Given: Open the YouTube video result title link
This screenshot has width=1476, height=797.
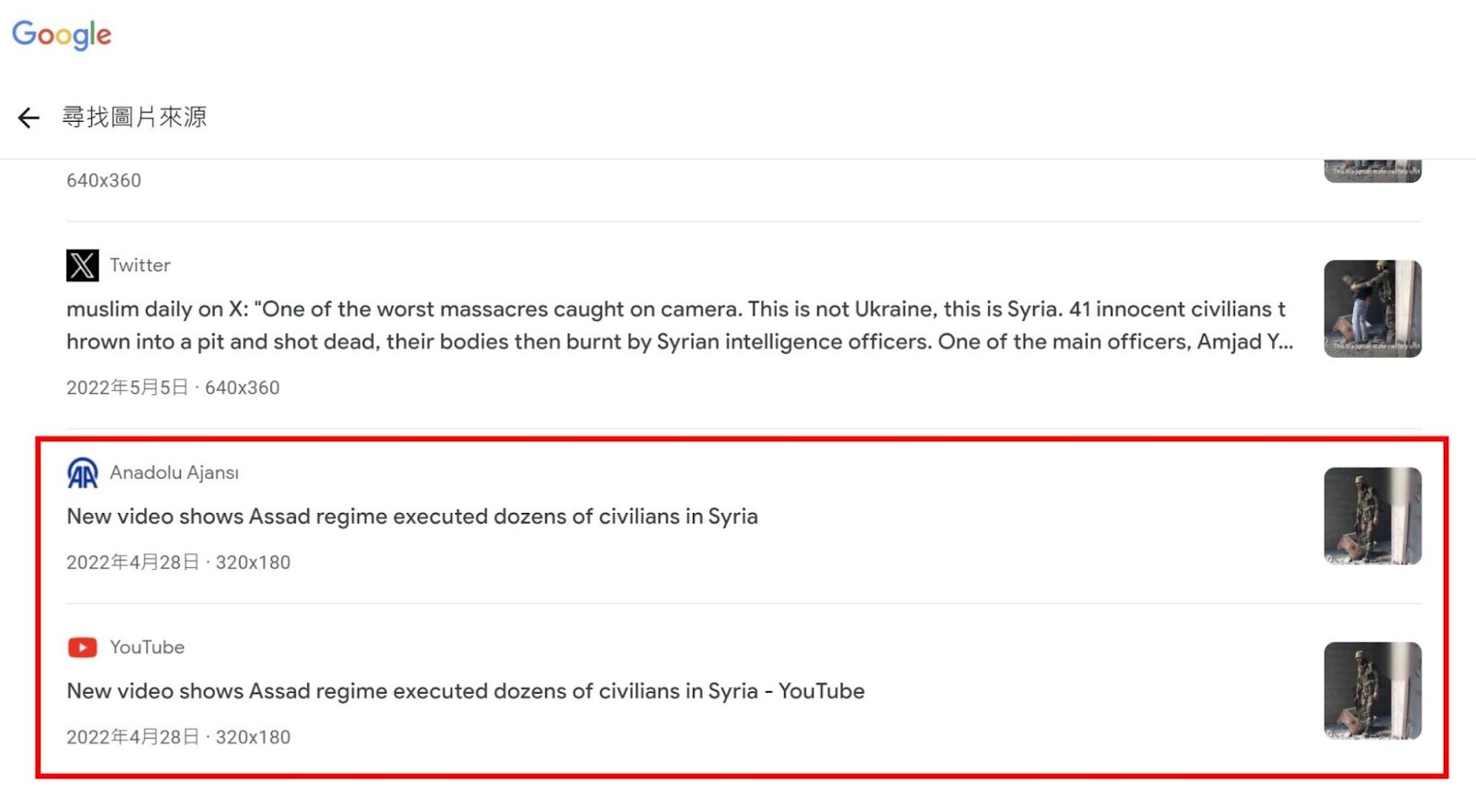Looking at the screenshot, I should (x=465, y=691).
